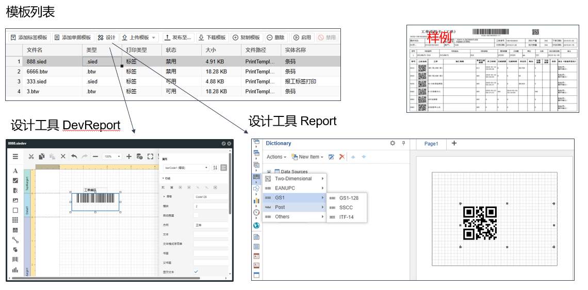Click the Copy icon in DevReport toolbar
588x290 pixels.
pyautogui.click(x=42, y=156)
